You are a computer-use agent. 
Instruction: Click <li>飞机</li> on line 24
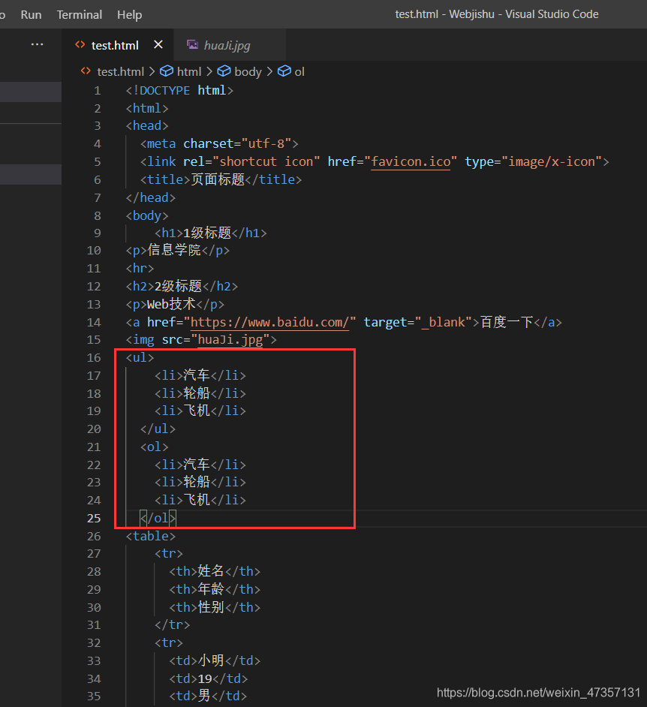tap(200, 500)
